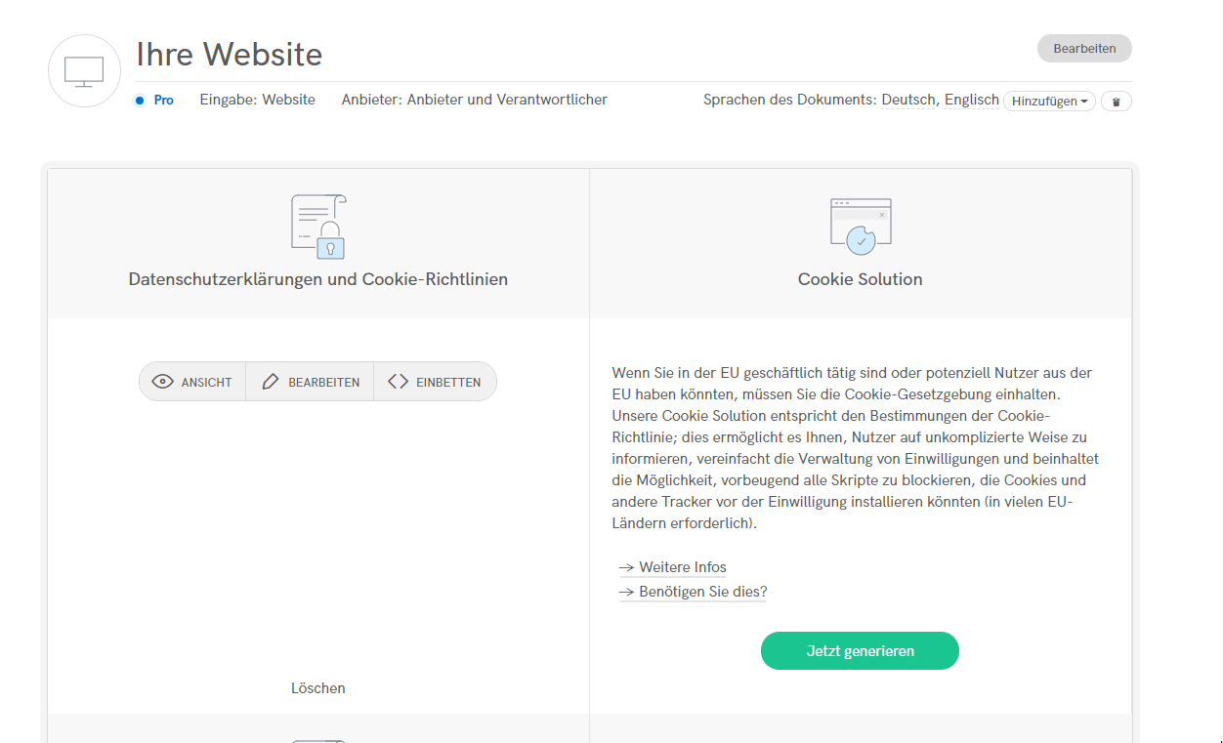Image resolution: width=1223 pixels, height=743 pixels.
Task: Click the Cookie Solution browser window icon
Action: point(860,227)
